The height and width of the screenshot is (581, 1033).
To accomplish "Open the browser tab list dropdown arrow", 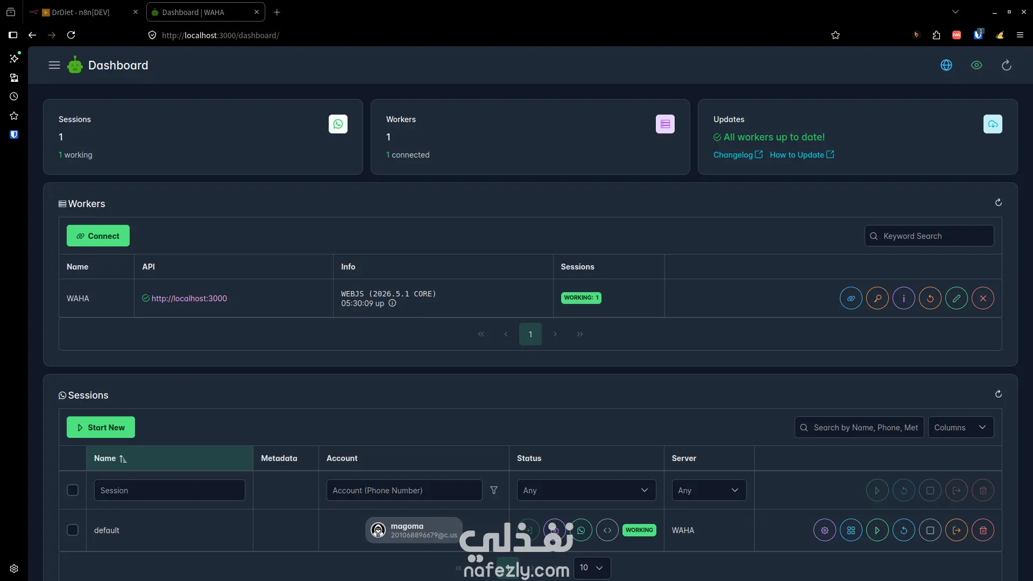I will tap(956, 12).
